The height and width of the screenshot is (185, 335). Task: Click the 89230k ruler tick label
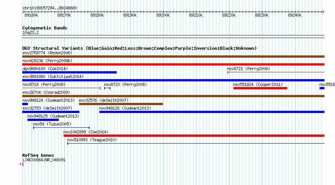click(x=262, y=15)
